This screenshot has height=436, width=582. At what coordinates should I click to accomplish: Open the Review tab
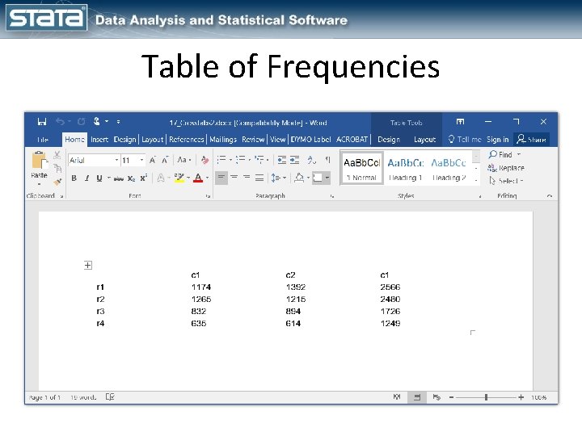253,140
